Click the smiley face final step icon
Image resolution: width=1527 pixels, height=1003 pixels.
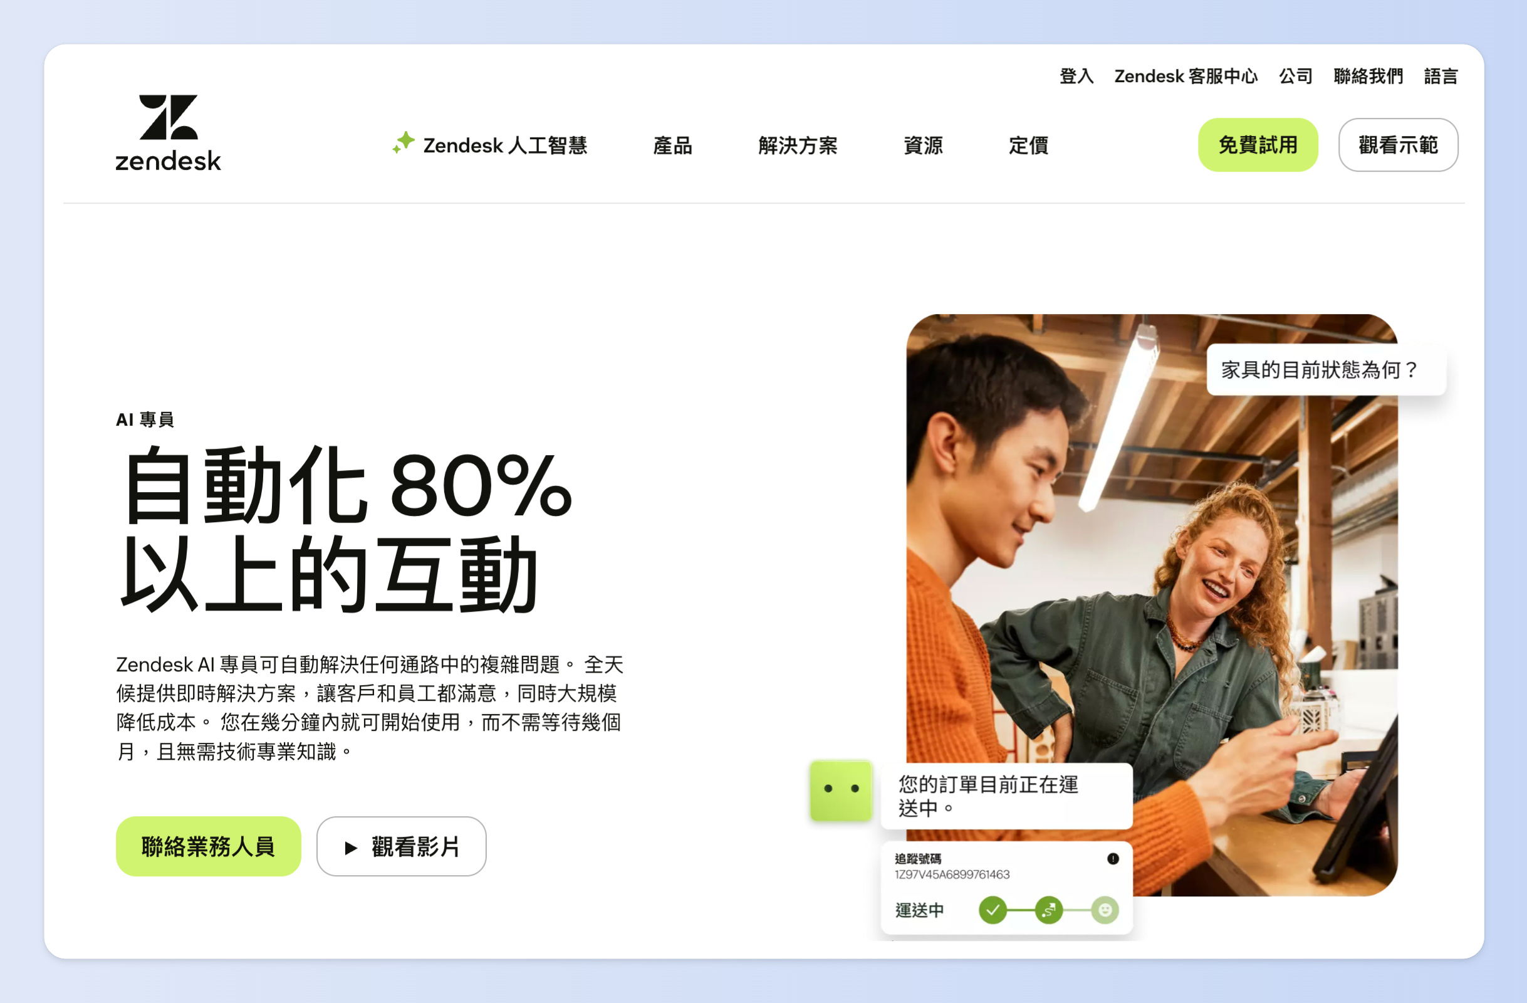(x=1105, y=910)
